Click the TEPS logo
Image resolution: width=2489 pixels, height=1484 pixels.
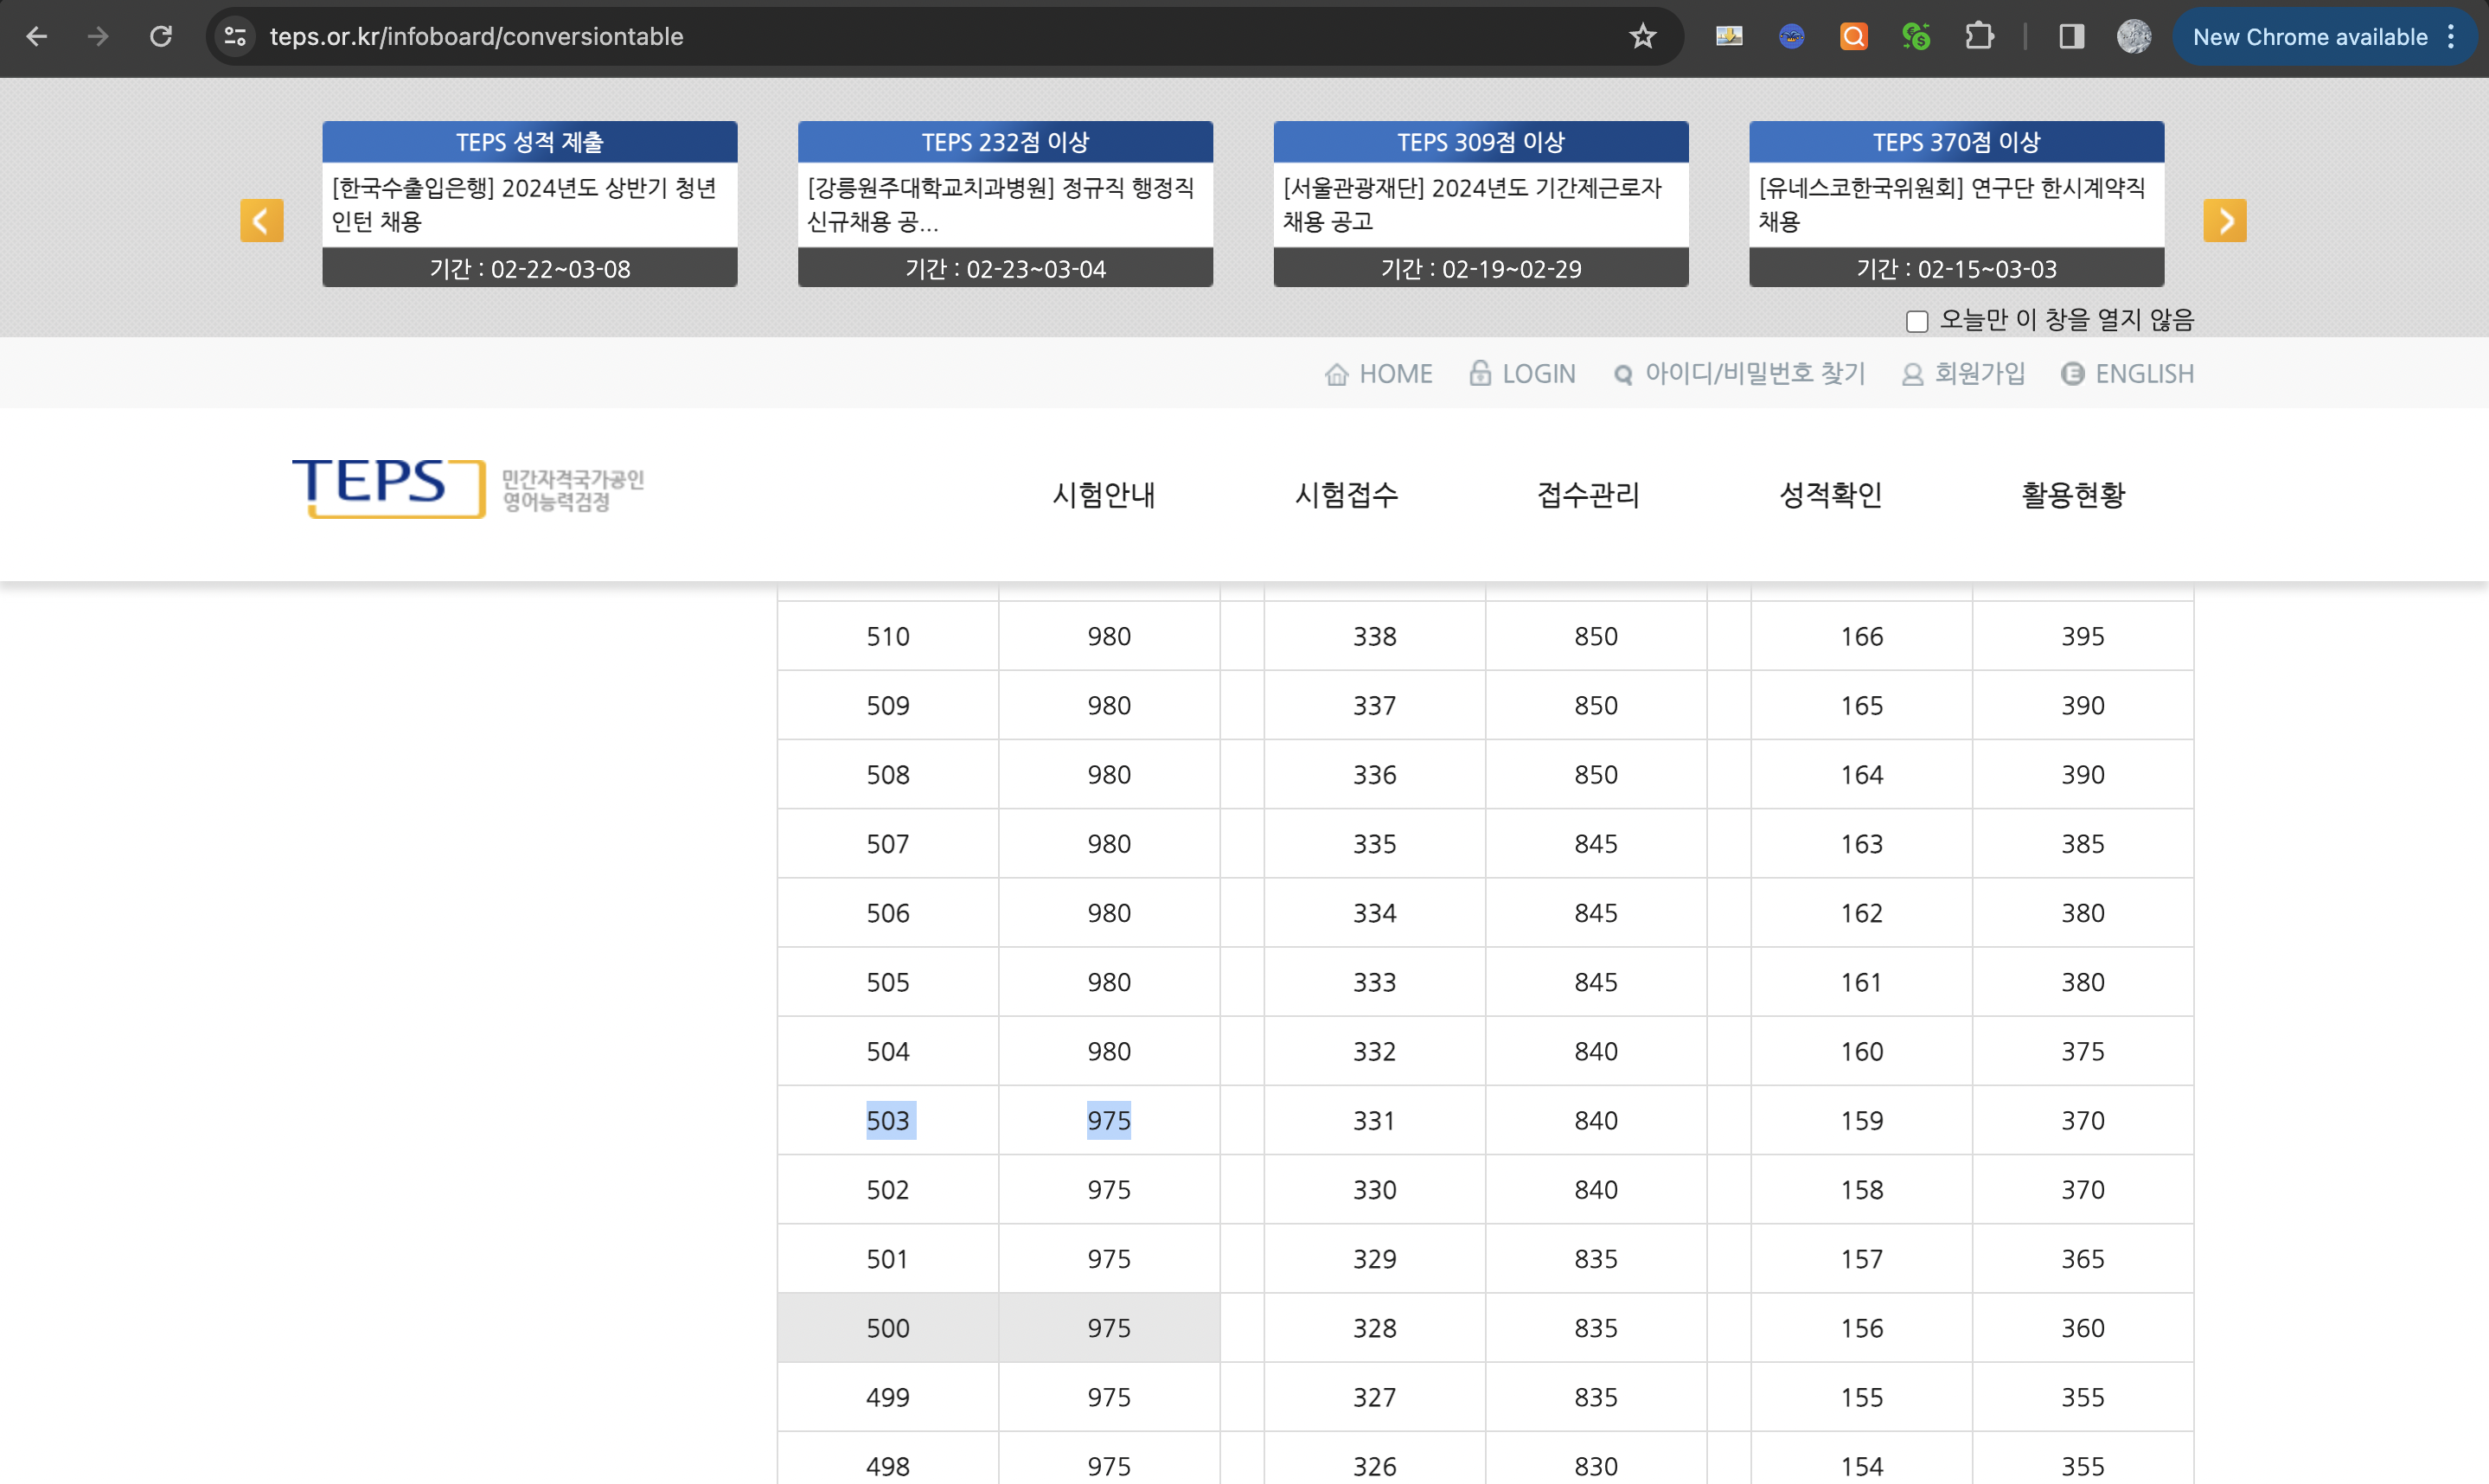click(x=388, y=488)
